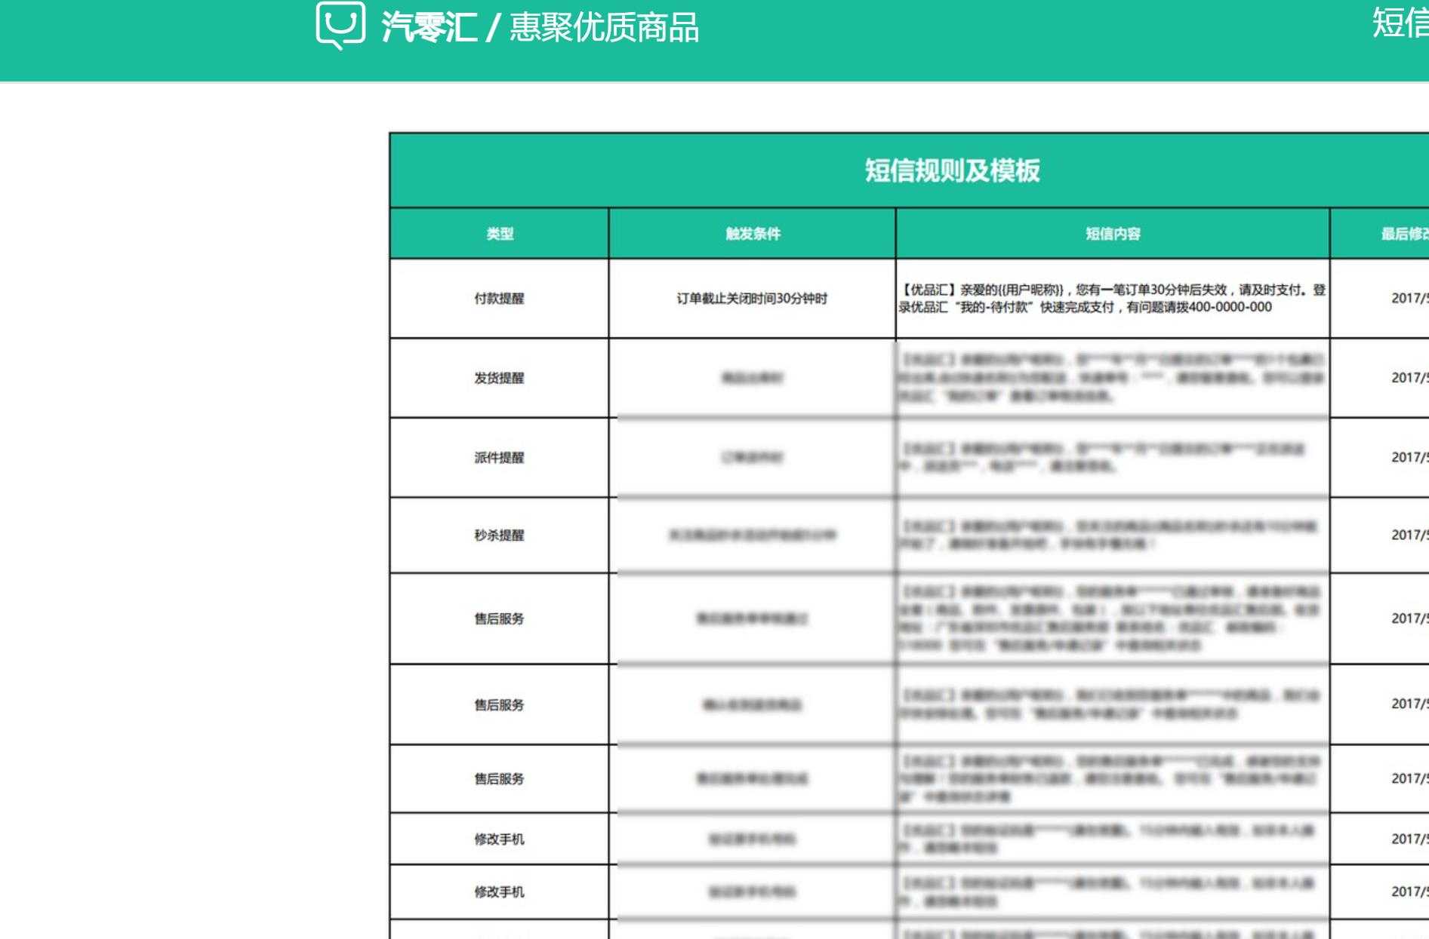Select the 短信内容 column header
The image size is (1429, 939).
(x=1111, y=233)
